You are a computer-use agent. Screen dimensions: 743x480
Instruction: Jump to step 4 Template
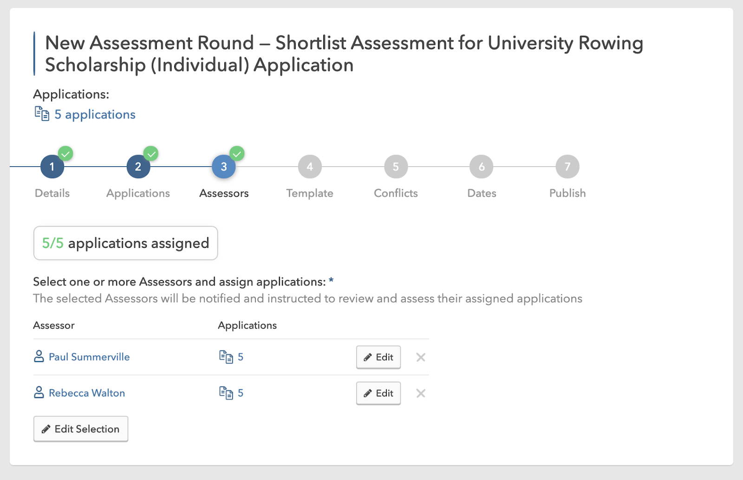(x=310, y=167)
